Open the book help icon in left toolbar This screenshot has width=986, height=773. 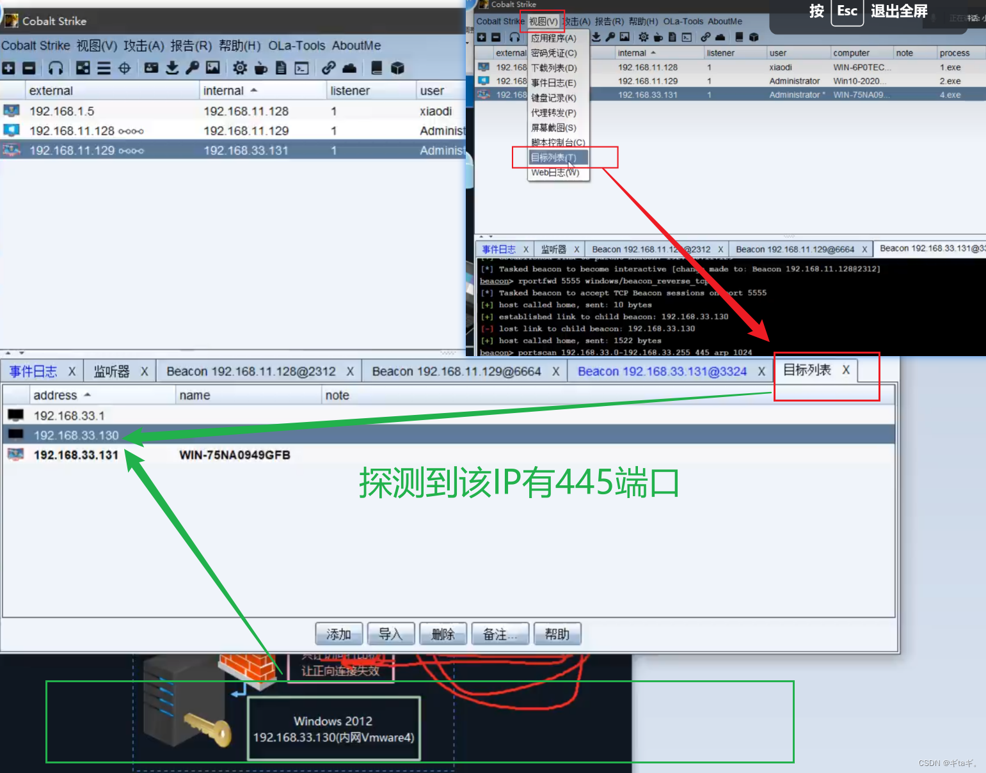pyautogui.click(x=377, y=68)
